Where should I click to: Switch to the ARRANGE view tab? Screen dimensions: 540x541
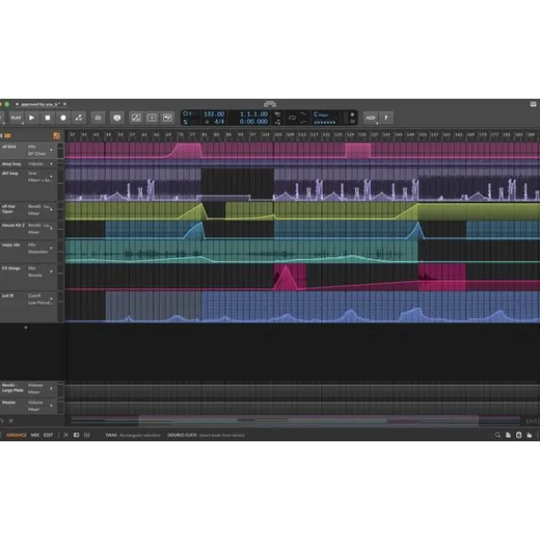point(16,435)
